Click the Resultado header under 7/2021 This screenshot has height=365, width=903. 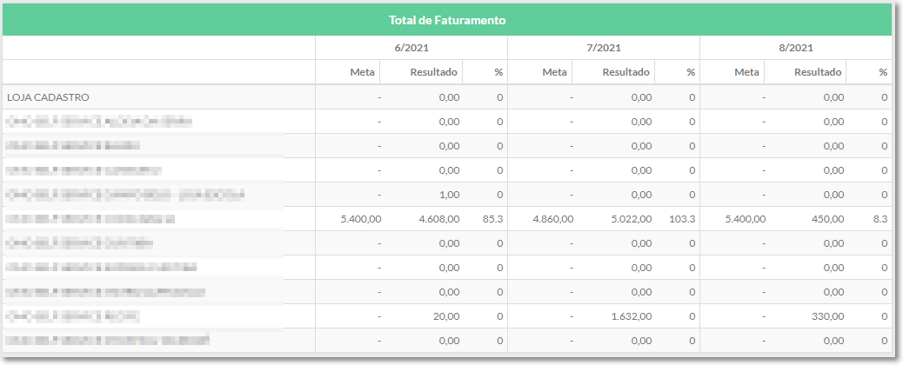625,72
